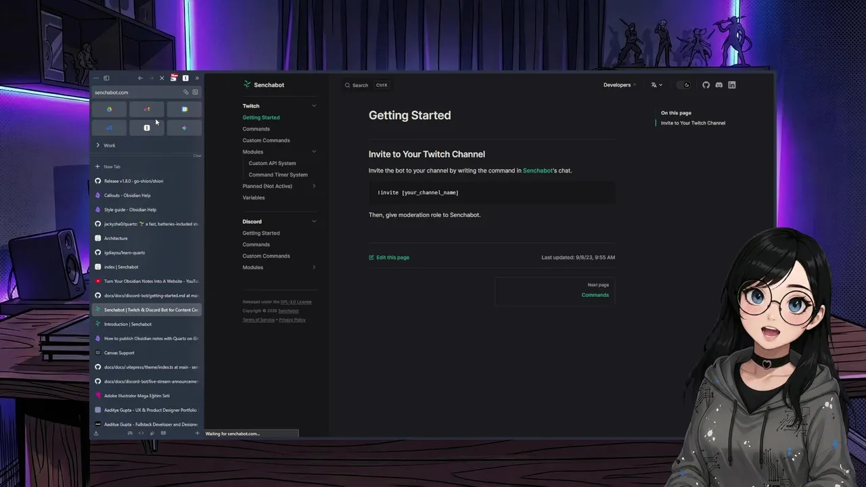This screenshot has width=866, height=487.
Task: Open the pinned tab with white I icon
Action: pos(147,127)
